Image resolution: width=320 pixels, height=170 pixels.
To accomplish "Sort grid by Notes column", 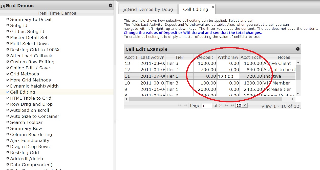I will (284, 57).
